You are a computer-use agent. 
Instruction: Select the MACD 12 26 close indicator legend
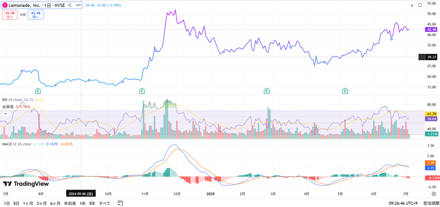[x=17, y=144]
